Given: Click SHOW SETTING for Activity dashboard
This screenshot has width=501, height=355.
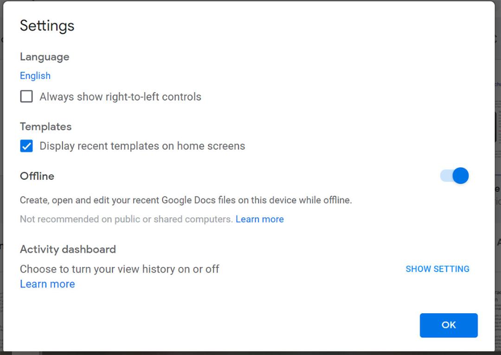Looking at the screenshot, I should [437, 269].
